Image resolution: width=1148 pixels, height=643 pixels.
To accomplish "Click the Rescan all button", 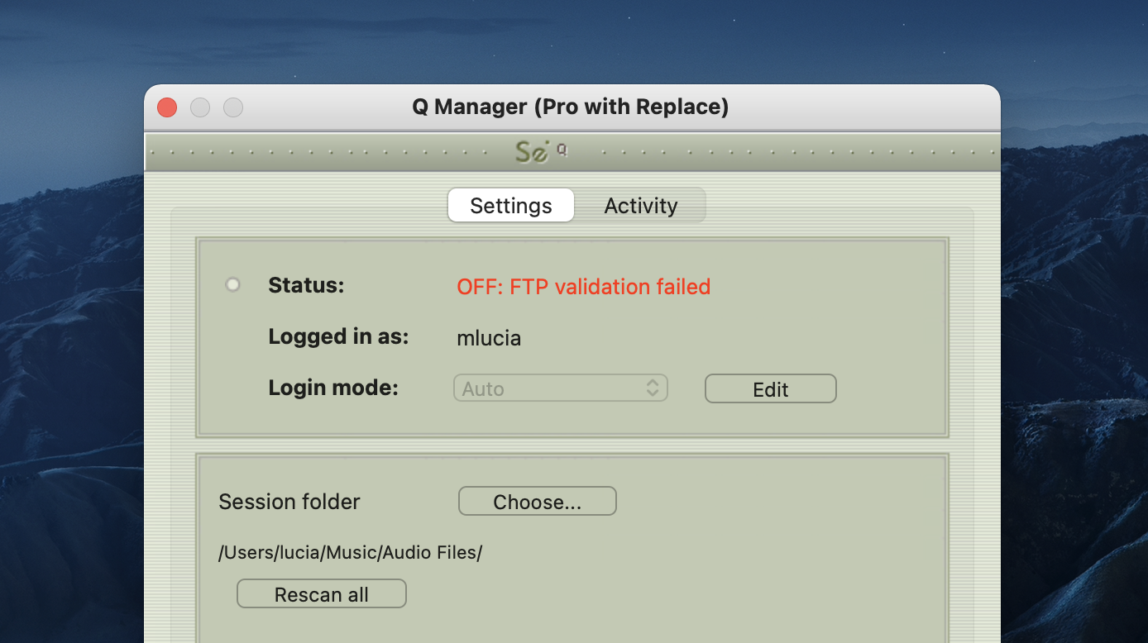I will coord(321,594).
